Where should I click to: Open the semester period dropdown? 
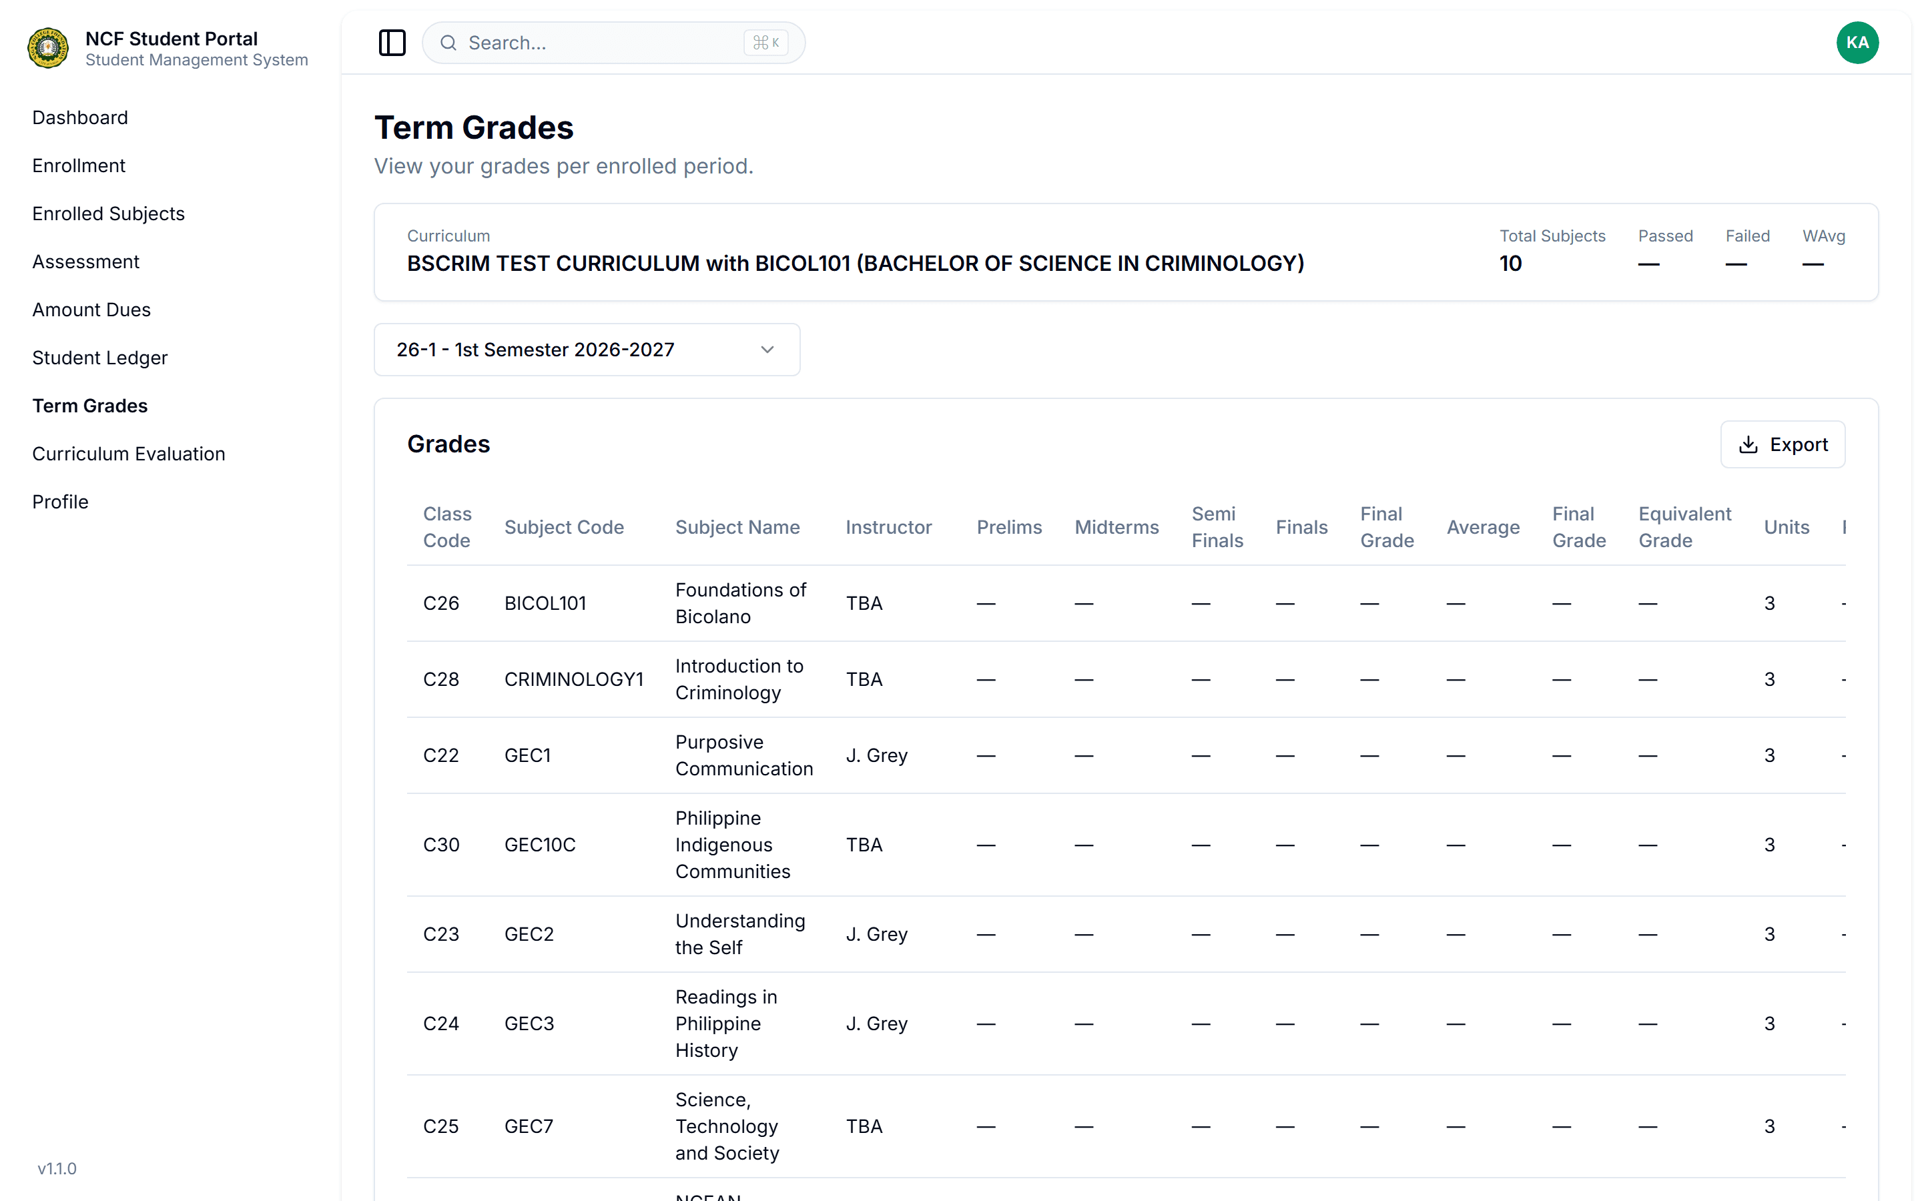(x=587, y=350)
